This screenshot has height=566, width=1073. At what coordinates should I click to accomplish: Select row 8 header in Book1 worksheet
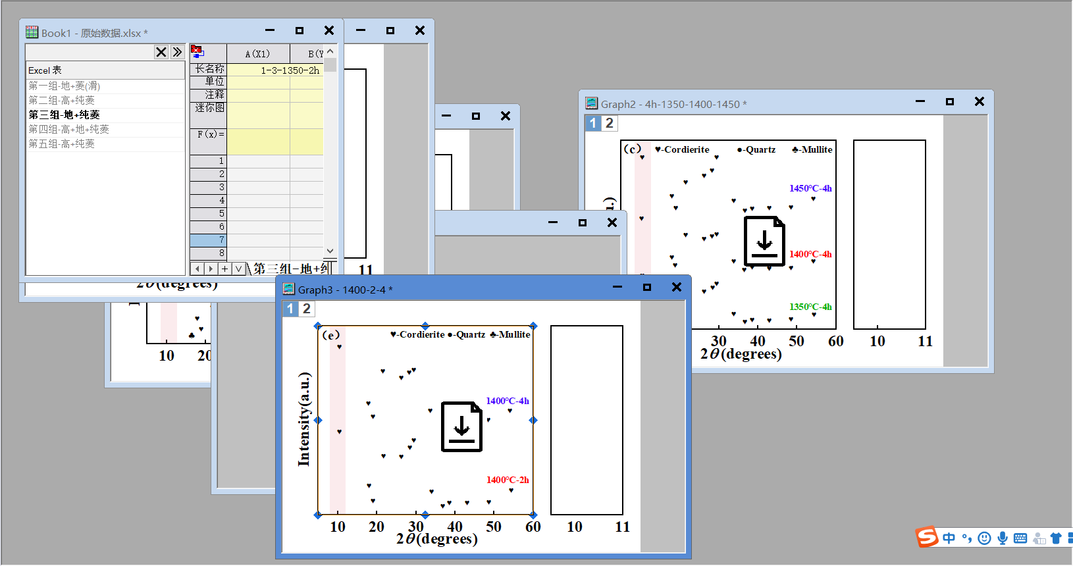click(208, 253)
